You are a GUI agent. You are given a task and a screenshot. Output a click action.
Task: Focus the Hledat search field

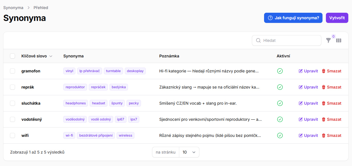coord(286,40)
